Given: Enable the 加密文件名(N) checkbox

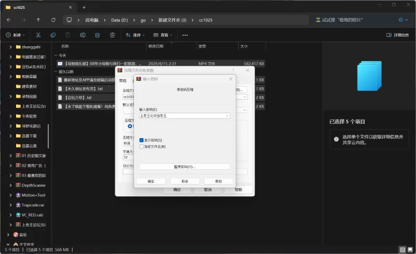Looking at the screenshot, I should point(141,146).
